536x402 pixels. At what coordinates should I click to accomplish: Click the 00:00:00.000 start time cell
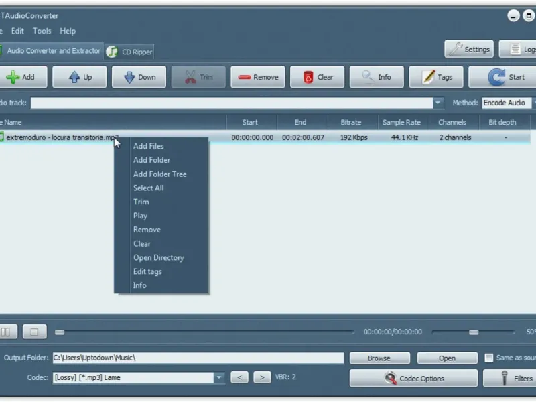[x=253, y=137]
